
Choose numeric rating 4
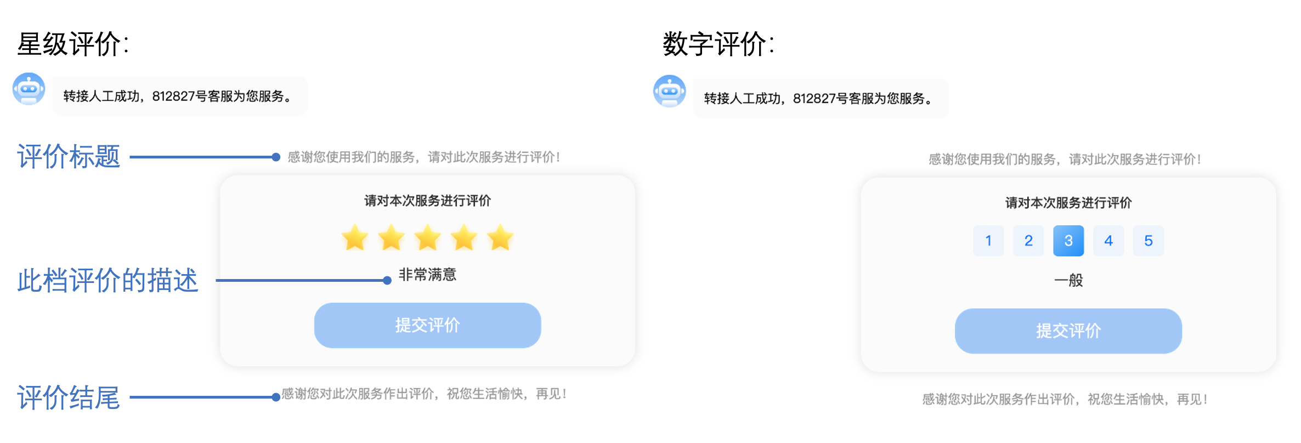(1108, 241)
